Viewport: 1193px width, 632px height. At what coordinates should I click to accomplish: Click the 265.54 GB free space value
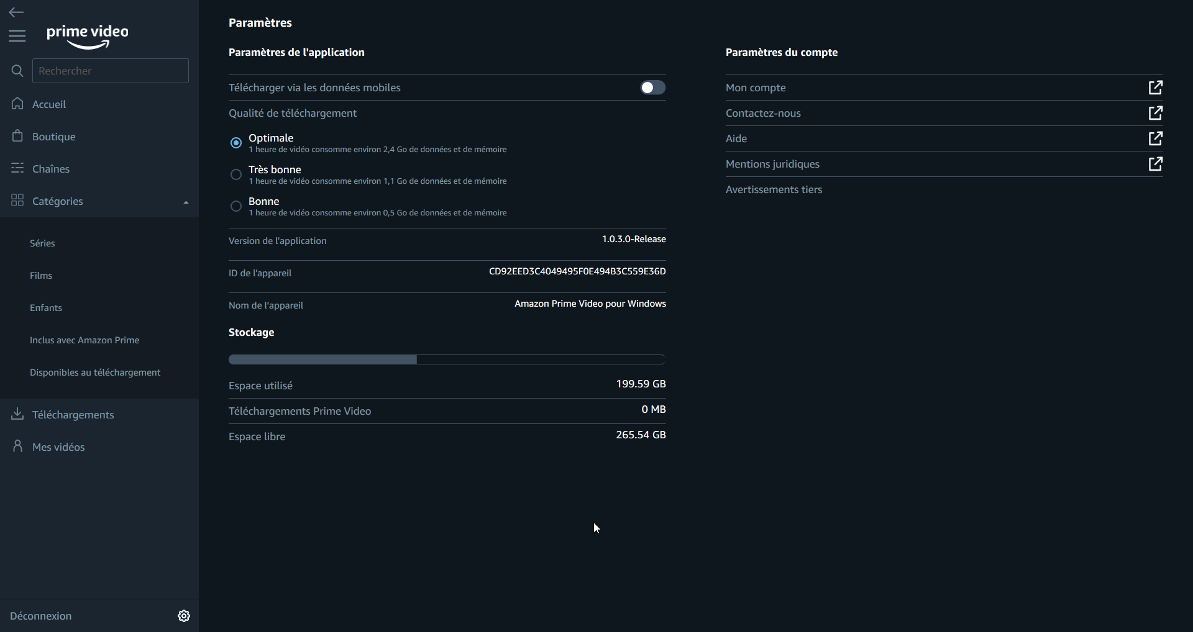coord(641,435)
